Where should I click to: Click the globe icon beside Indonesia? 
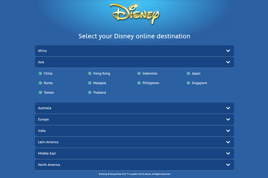point(139,74)
